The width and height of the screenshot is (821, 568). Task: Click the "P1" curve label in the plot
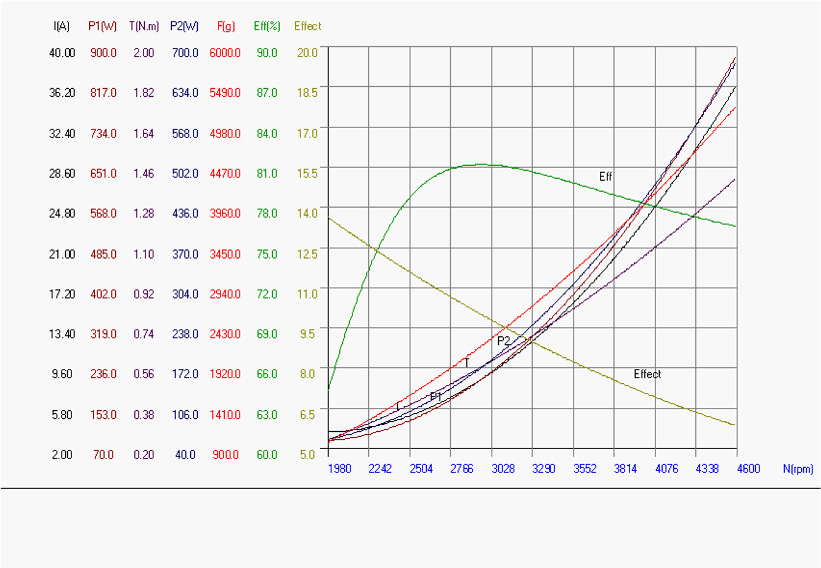[x=436, y=397]
